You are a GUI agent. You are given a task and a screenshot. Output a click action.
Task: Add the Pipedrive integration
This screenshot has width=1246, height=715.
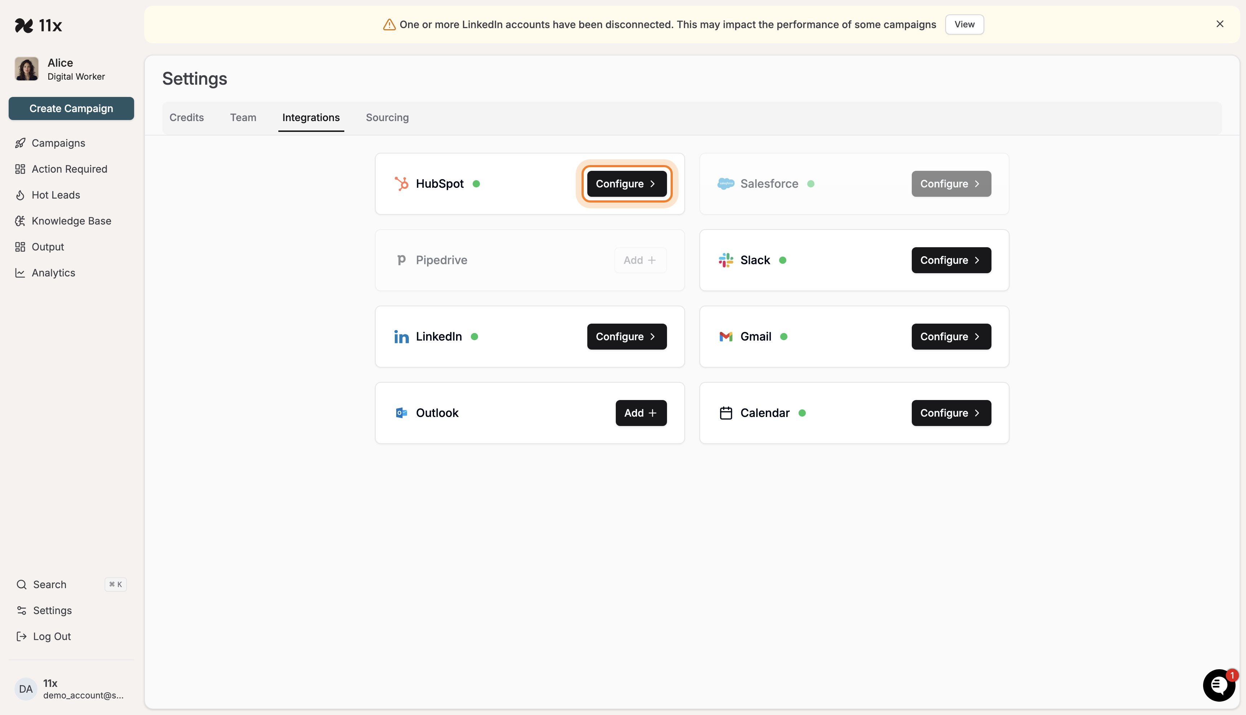[x=640, y=260]
